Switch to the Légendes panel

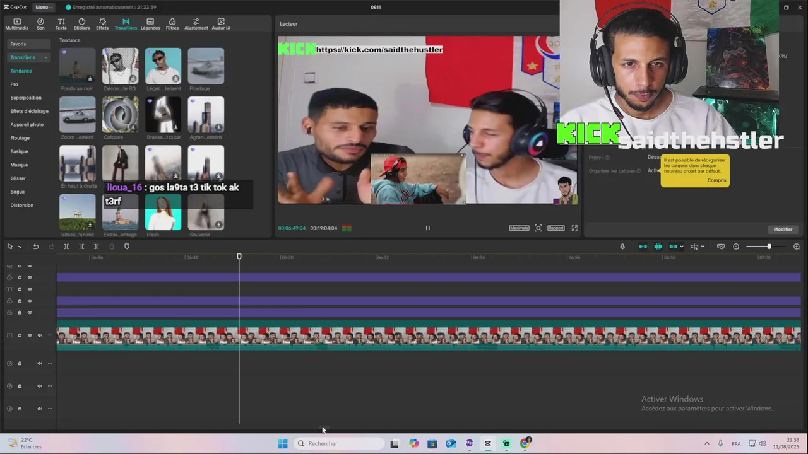pyautogui.click(x=150, y=24)
